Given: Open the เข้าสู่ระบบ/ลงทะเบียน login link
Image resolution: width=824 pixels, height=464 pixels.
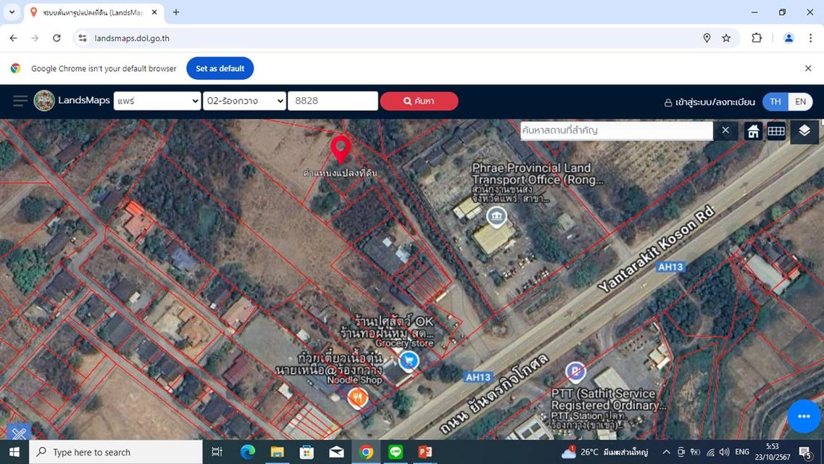Looking at the screenshot, I should (709, 101).
